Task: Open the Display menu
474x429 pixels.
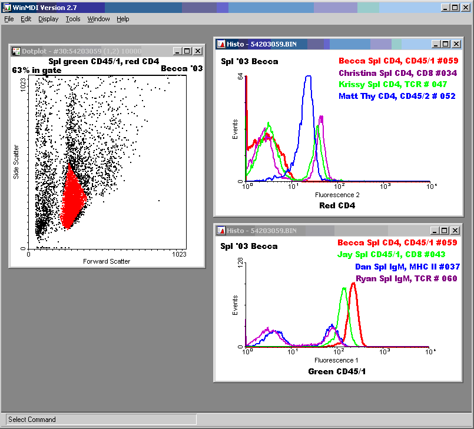Action: [x=48, y=19]
